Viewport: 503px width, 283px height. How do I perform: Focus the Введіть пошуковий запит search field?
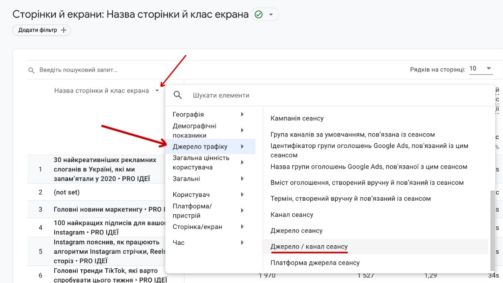[x=78, y=70]
